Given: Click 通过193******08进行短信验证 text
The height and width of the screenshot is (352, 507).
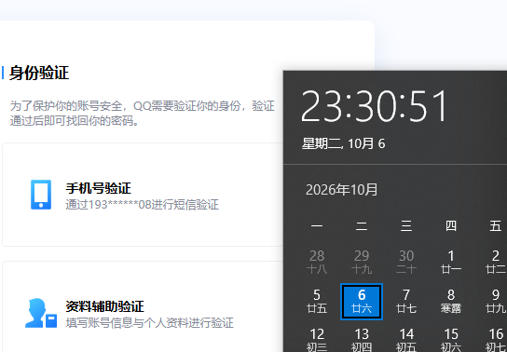Looking at the screenshot, I should point(142,205).
